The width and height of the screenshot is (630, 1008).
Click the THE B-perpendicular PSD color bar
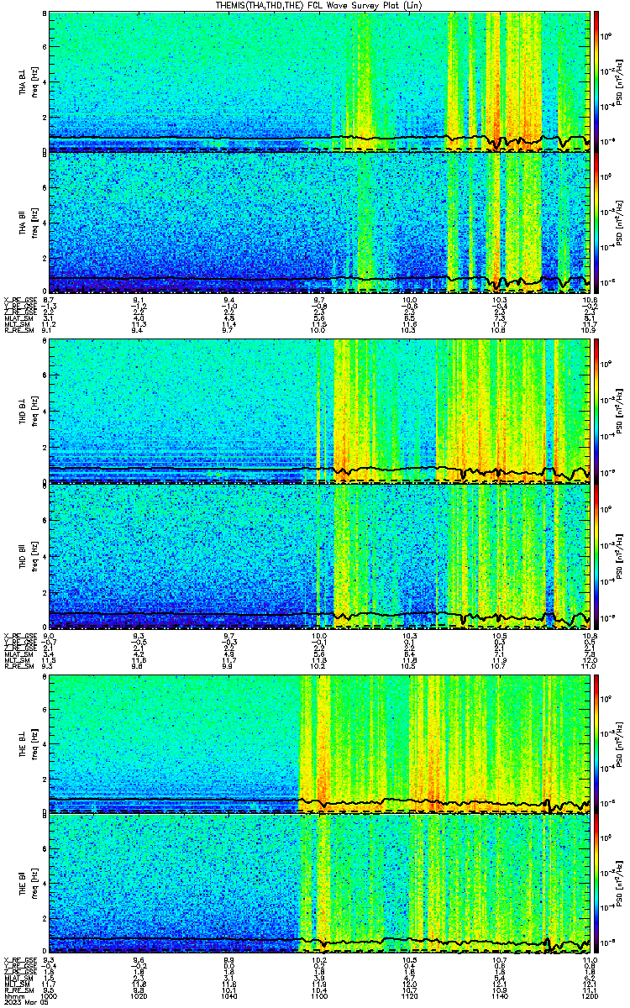click(596, 743)
